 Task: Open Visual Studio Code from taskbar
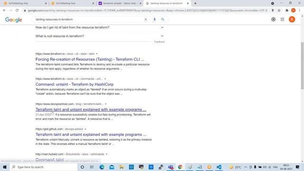(x=219, y=167)
